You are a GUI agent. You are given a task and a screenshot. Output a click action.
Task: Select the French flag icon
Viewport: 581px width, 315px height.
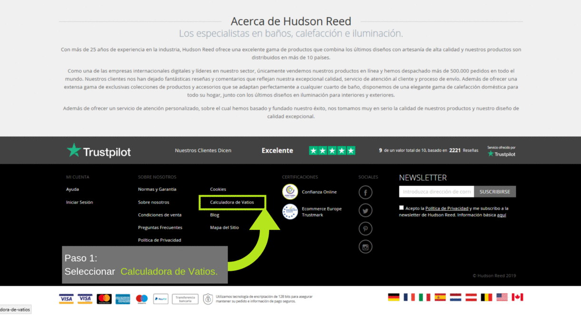click(x=409, y=297)
